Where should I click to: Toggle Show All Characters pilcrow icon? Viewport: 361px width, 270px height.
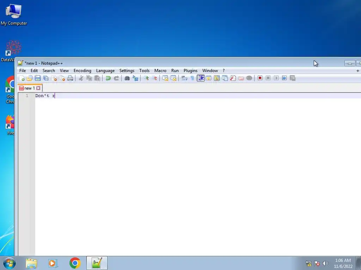click(192, 78)
